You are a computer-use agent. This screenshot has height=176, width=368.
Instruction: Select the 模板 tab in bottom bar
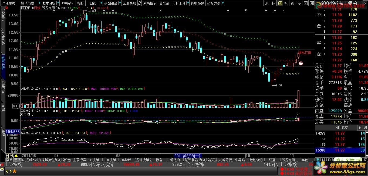click(17, 160)
